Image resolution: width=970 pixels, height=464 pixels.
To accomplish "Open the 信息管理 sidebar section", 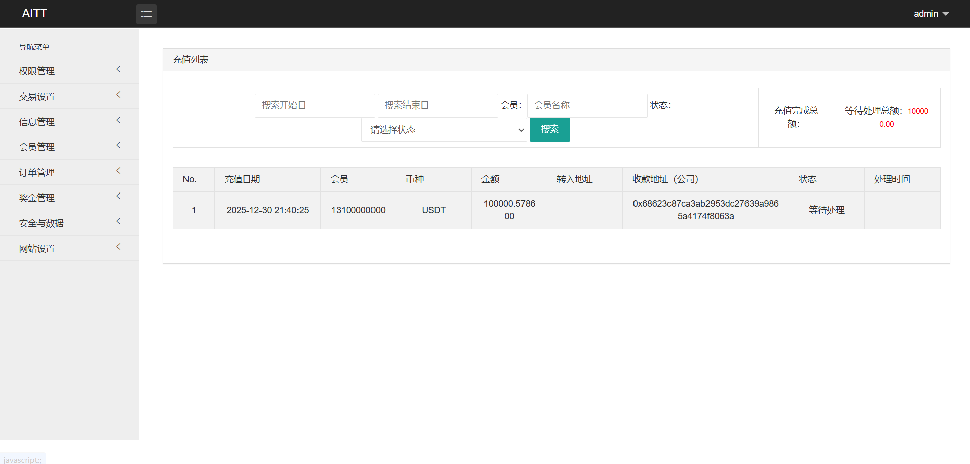I will pos(37,122).
